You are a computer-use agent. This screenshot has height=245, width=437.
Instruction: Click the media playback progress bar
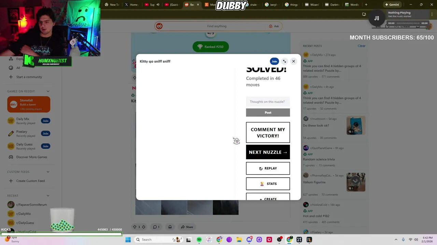coord(408,23)
